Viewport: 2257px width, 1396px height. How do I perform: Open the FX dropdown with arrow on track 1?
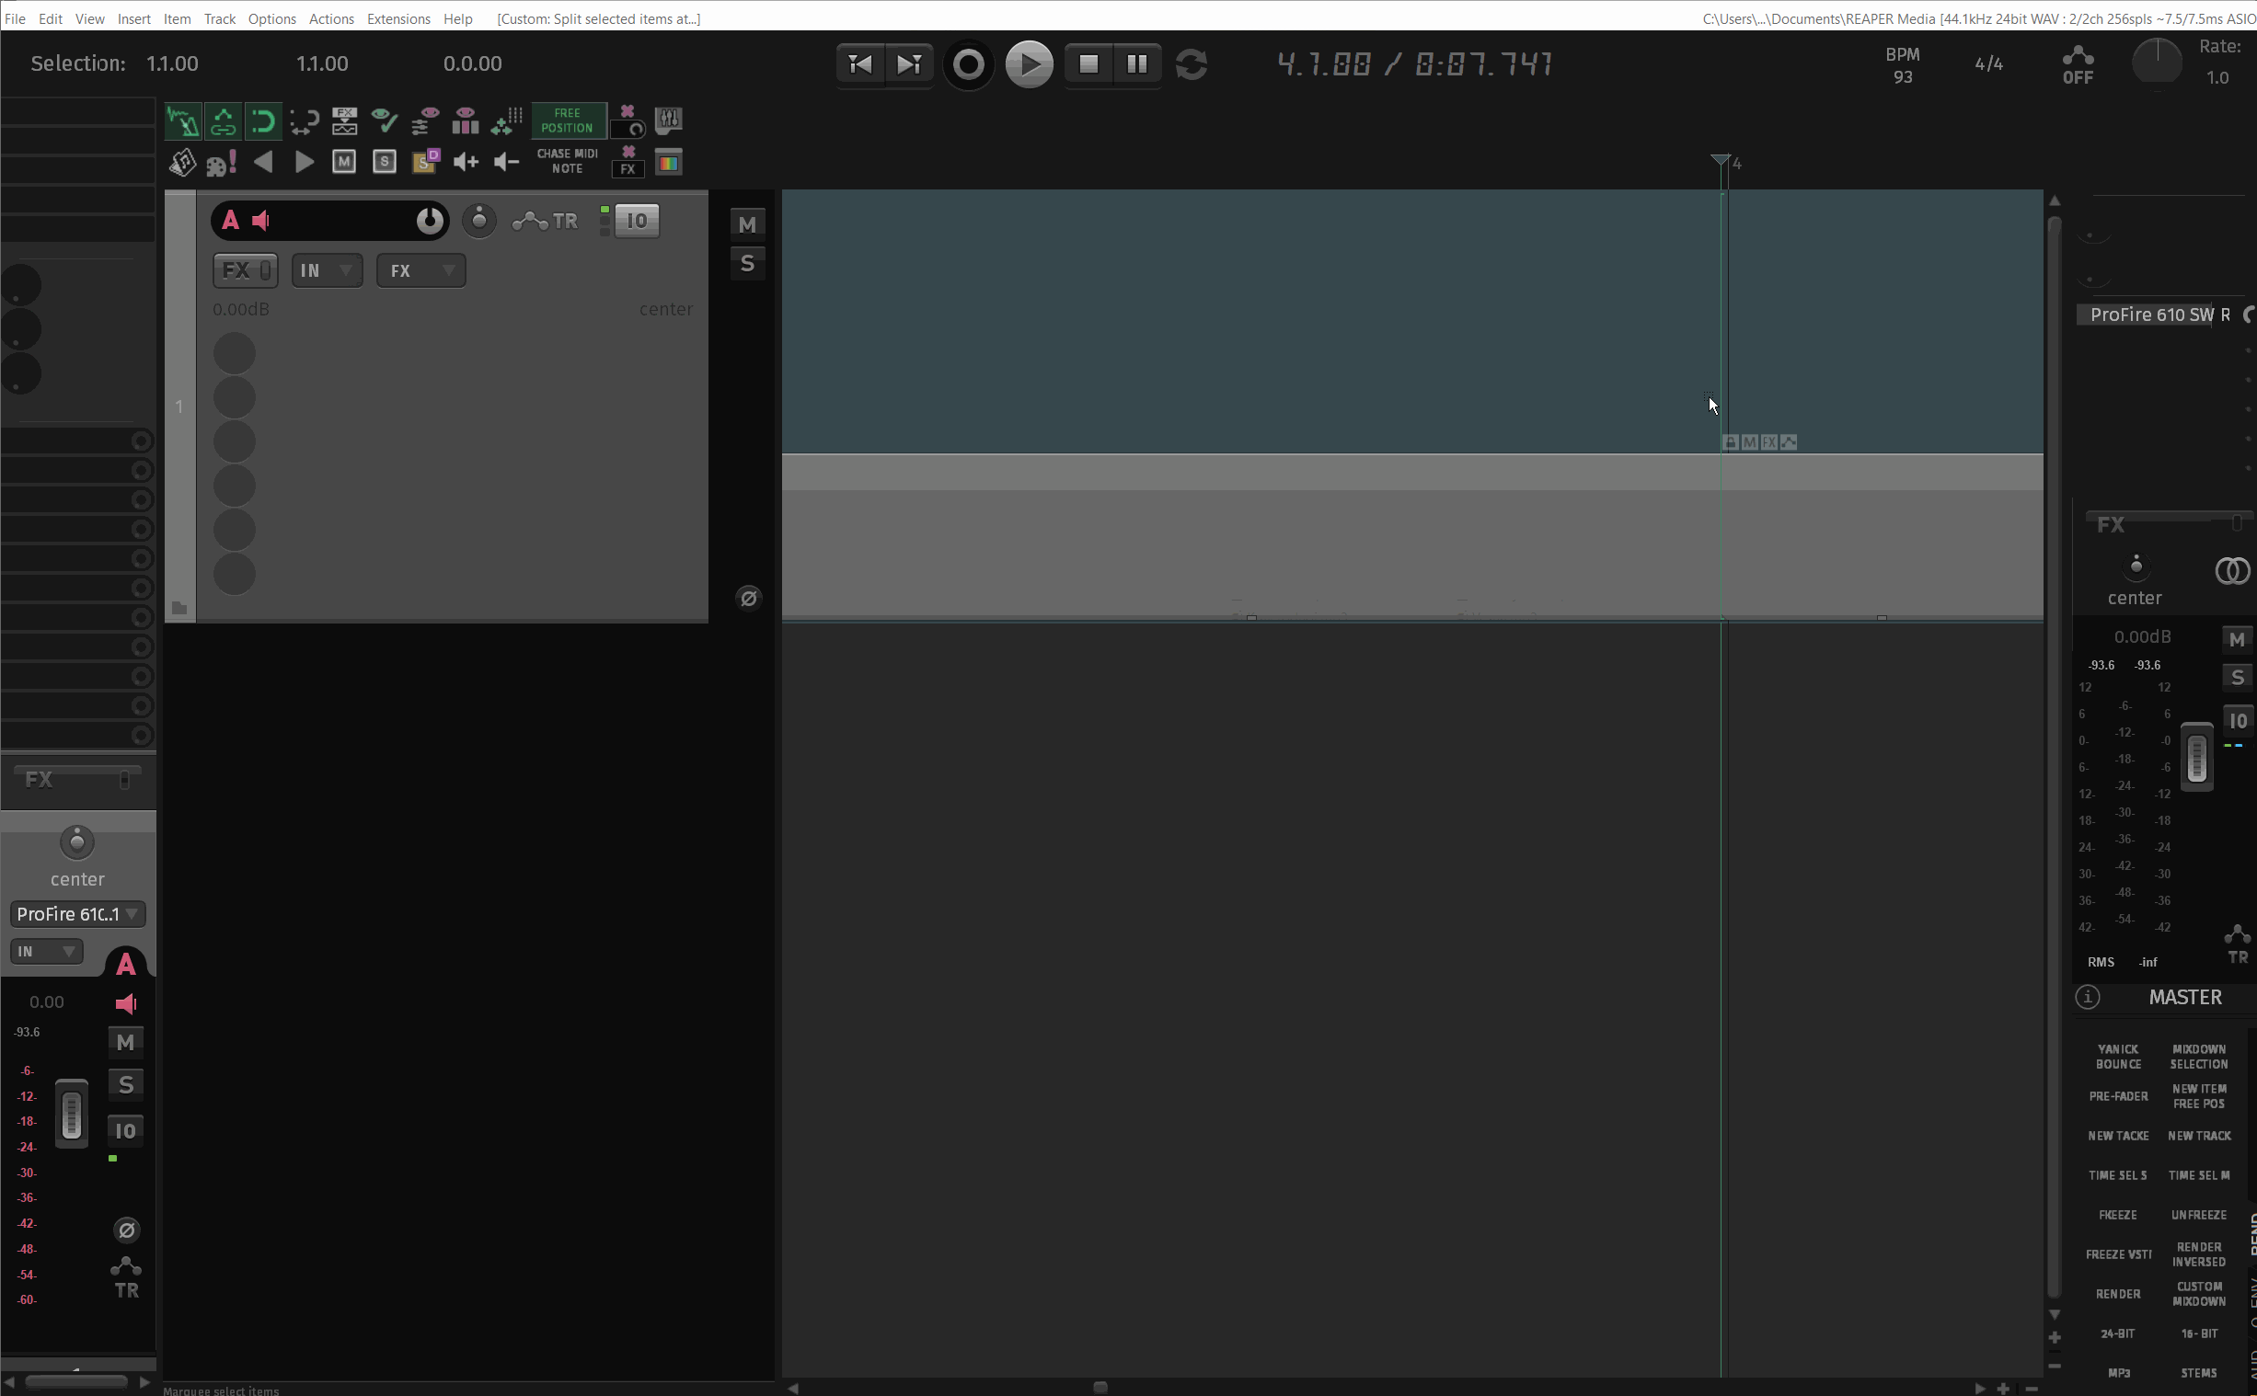tap(421, 270)
